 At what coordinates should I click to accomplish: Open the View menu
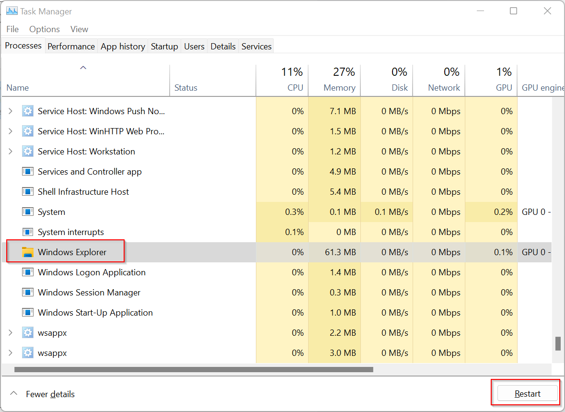click(79, 29)
